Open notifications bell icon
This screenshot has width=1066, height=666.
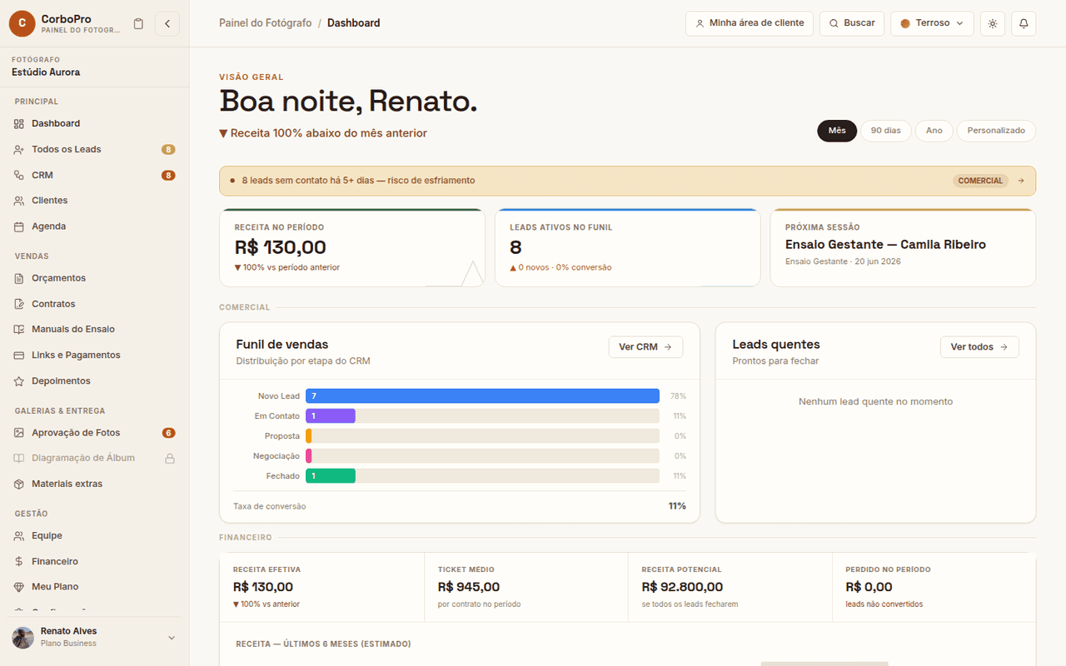point(1024,23)
